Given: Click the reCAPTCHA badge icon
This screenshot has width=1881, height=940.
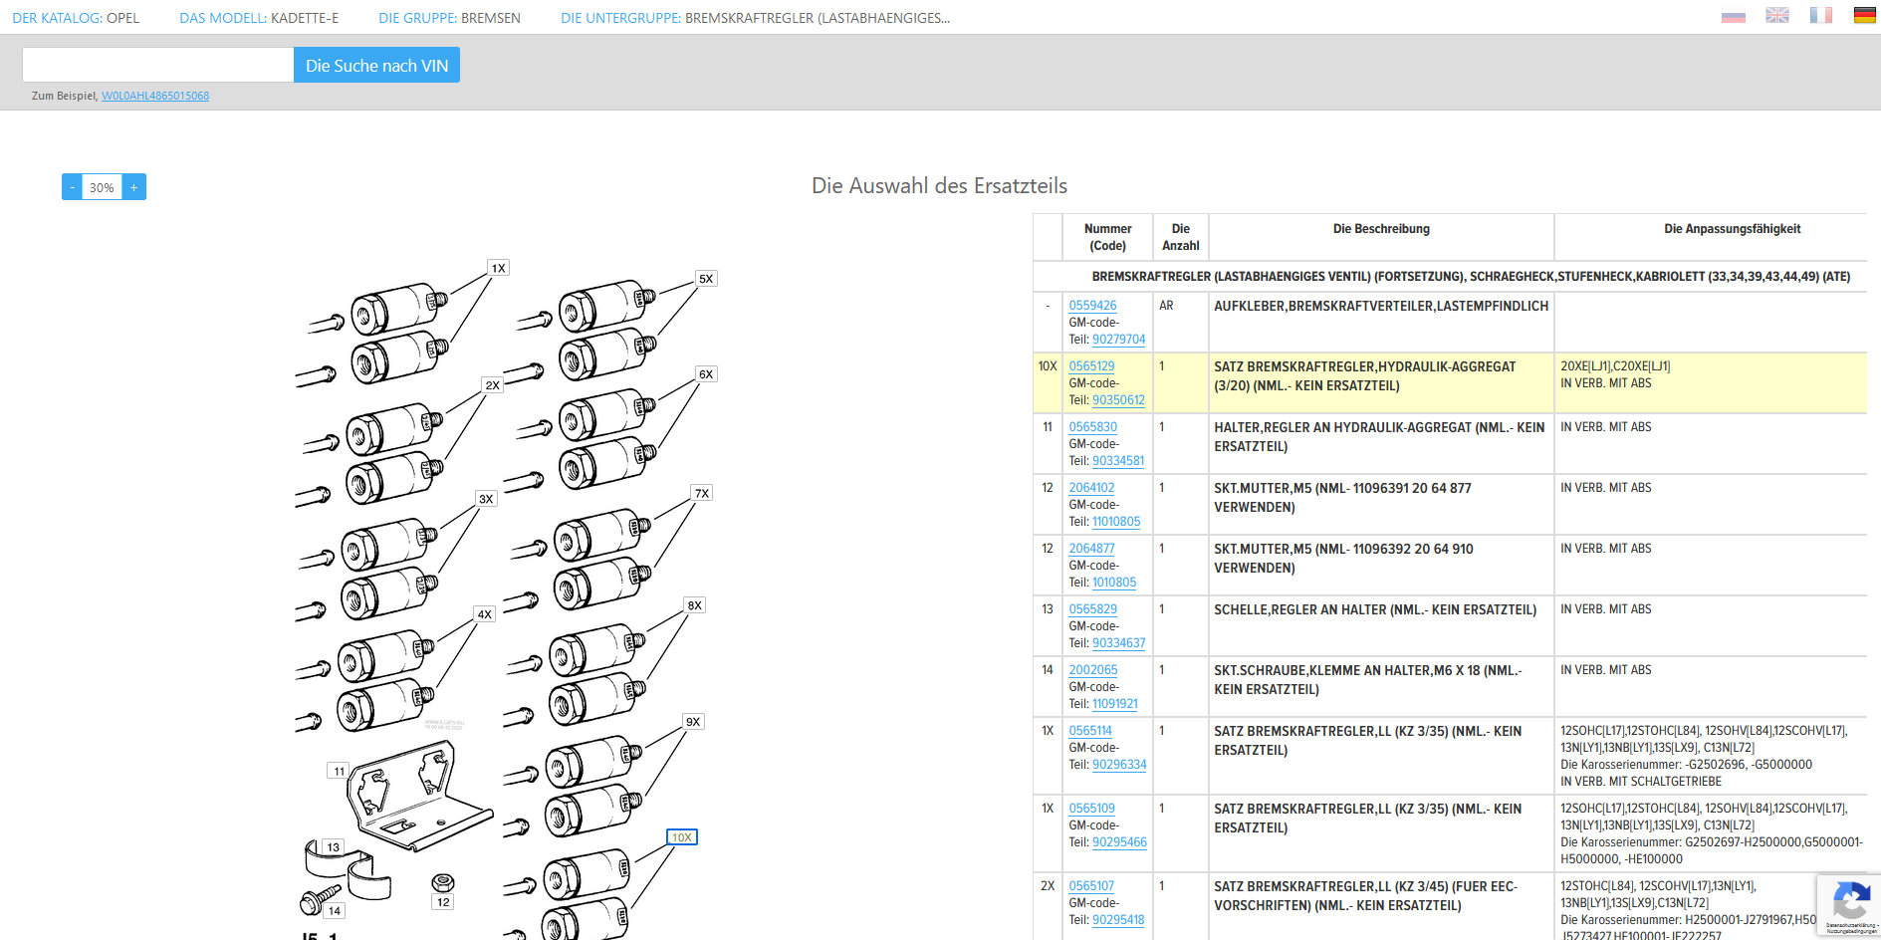Looking at the screenshot, I should [x=1849, y=904].
